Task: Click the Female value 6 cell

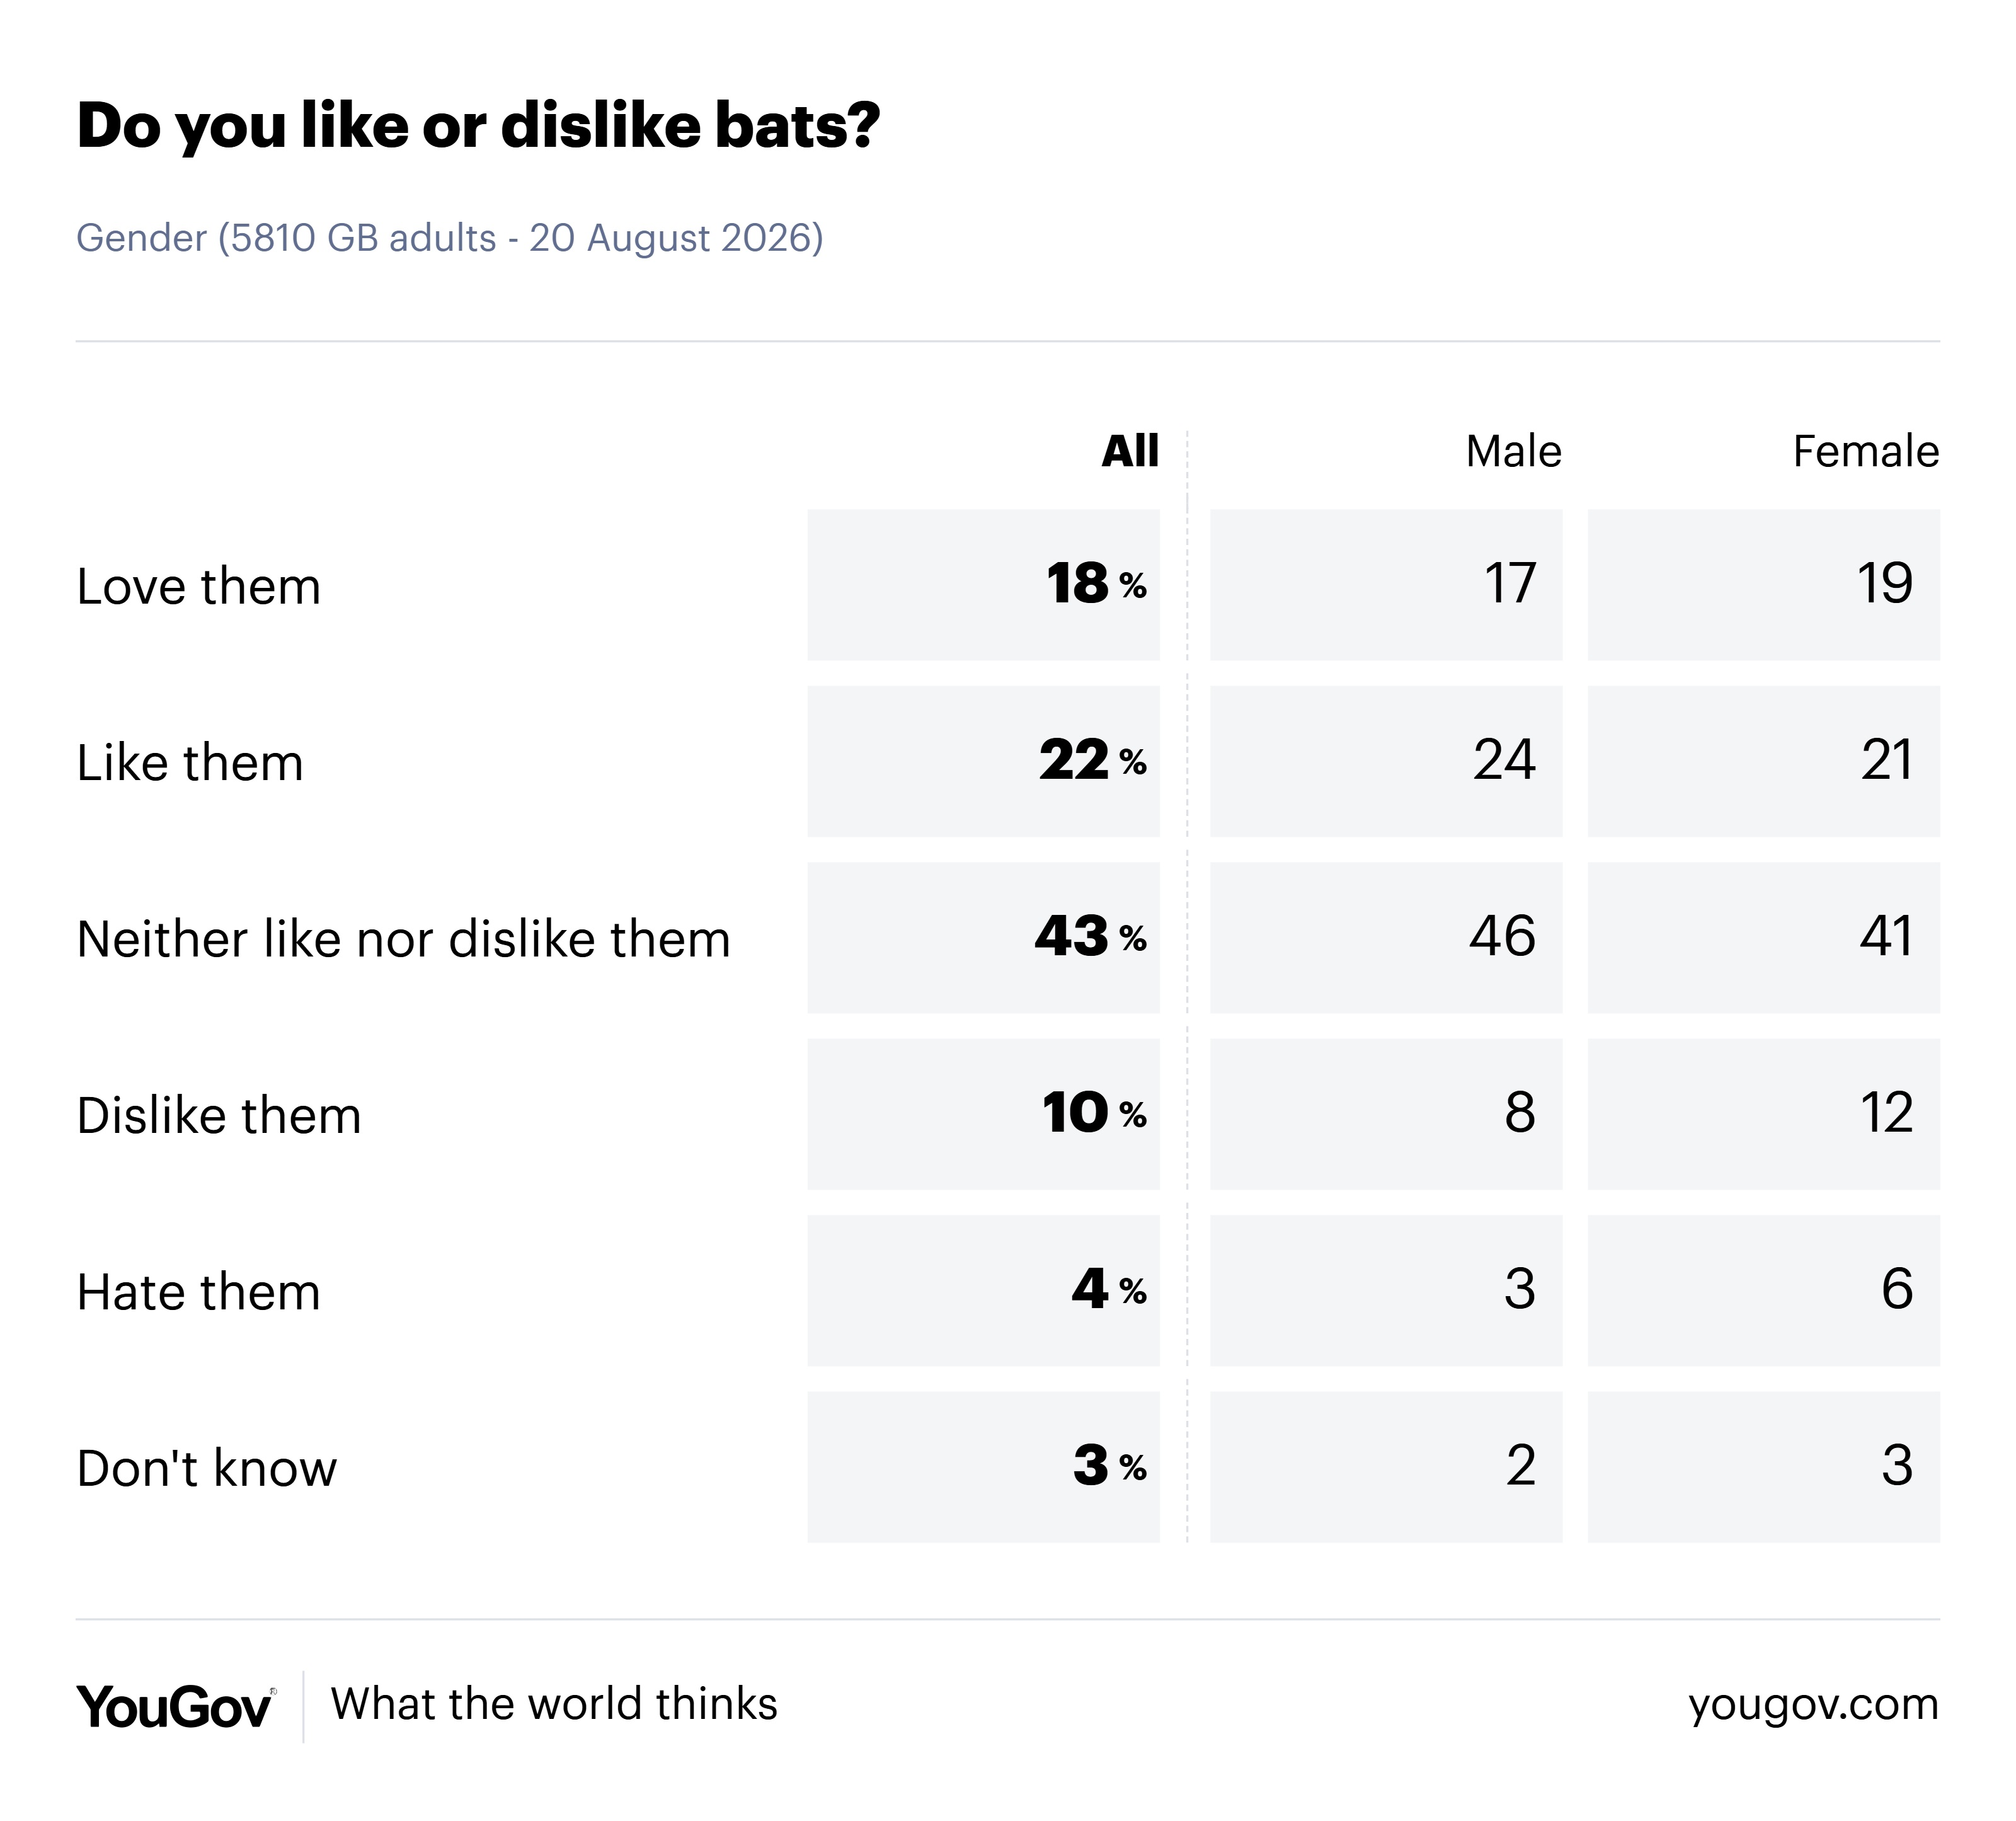Action: (x=1764, y=1291)
